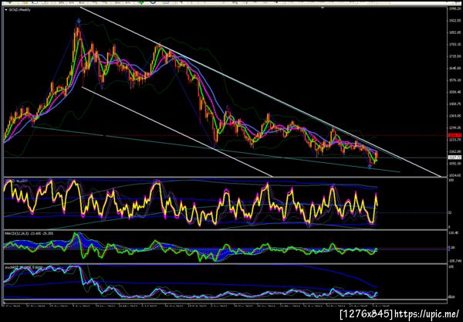Click the '1369.05' price scale label
The height and width of the screenshot is (322, 463).
[455, 116]
